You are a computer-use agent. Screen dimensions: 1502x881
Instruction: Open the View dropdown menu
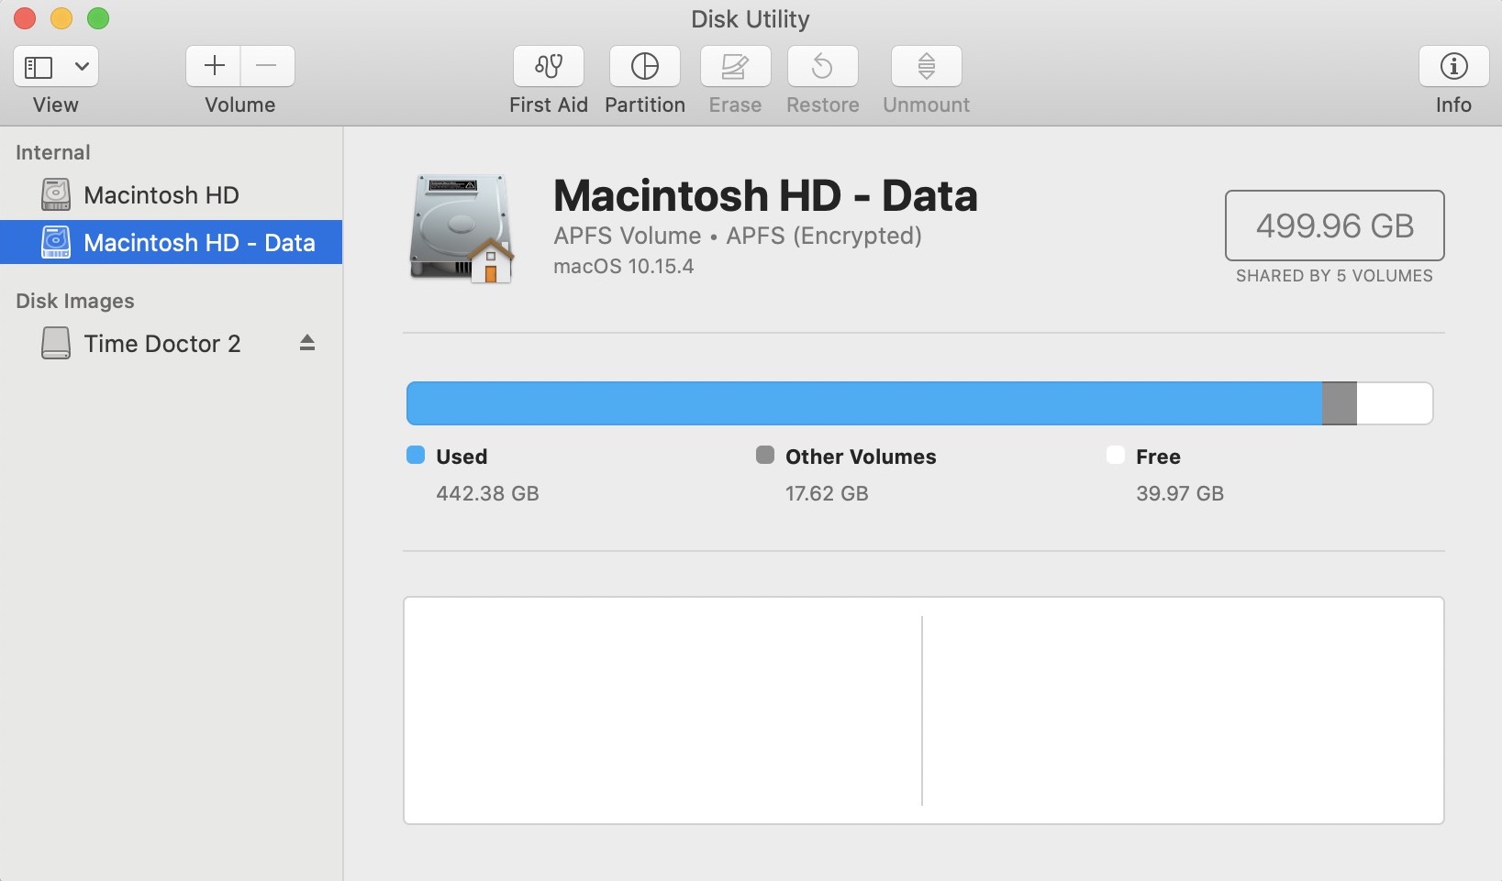pos(82,66)
